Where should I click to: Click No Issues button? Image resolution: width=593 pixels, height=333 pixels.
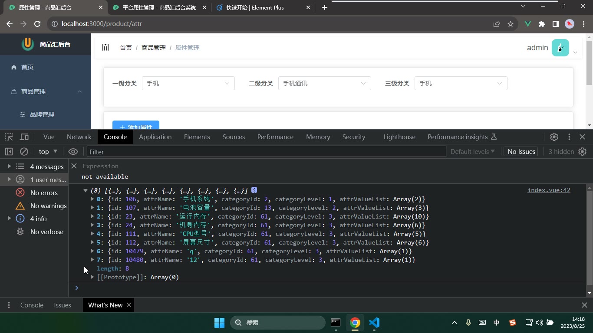(x=521, y=152)
